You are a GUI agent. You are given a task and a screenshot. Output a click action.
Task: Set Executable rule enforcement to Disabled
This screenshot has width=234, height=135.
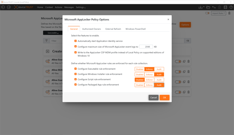point(139,69)
